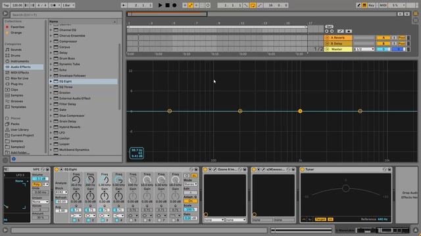This screenshot has height=236, width=421.
Task: Toggle Tuner Target view button
Action: [x=320, y=219]
